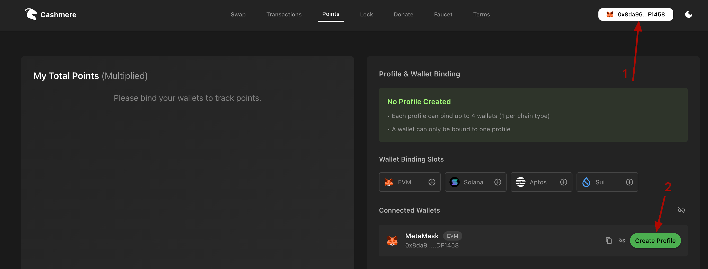
Task: Click the MetaMask fox icon in header wallet button
Action: [x=609, y=15]
